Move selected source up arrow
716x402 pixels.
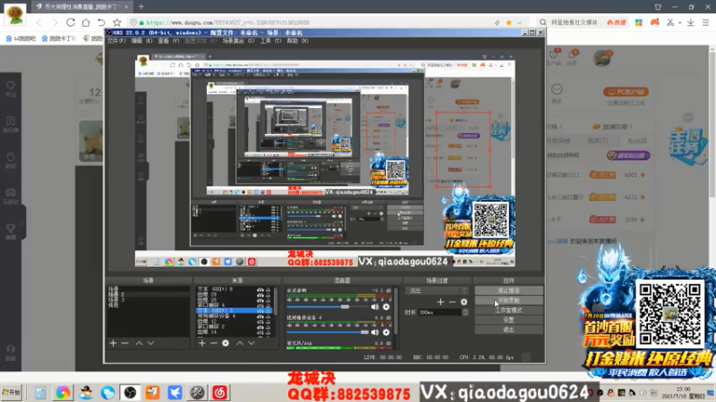point(240,343)
